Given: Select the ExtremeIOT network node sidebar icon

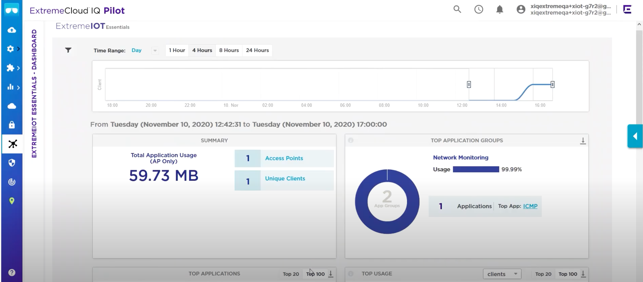Looking at the screenshot, I should point(12,144).
